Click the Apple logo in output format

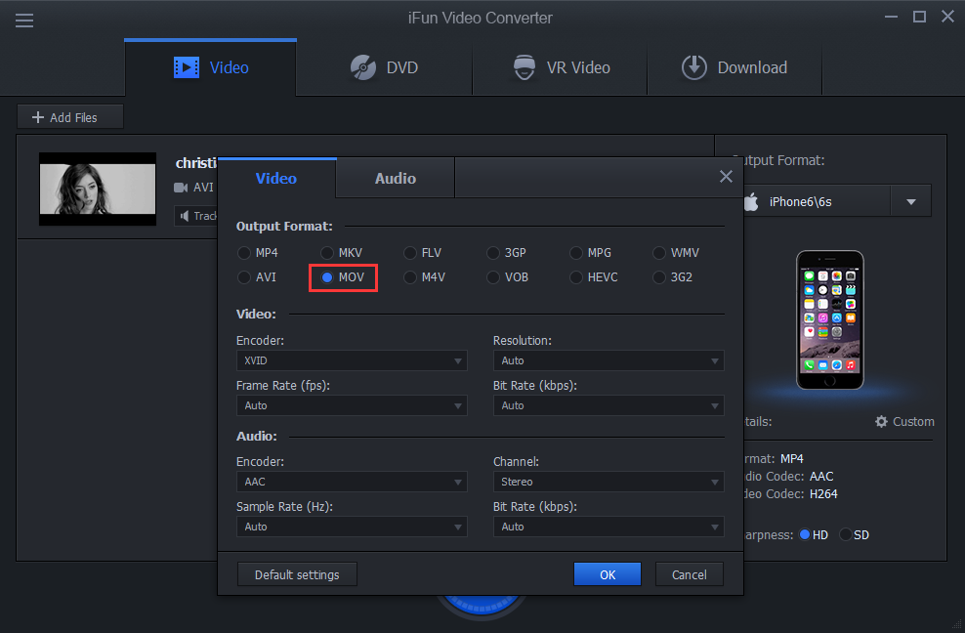[x=751, y=201]
